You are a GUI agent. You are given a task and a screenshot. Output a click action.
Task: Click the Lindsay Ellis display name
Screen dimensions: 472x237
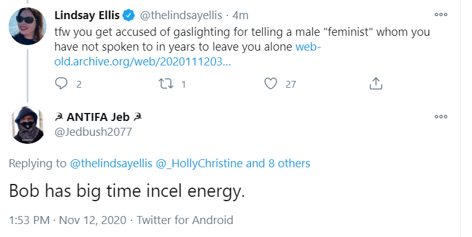[x=87, y=15]
